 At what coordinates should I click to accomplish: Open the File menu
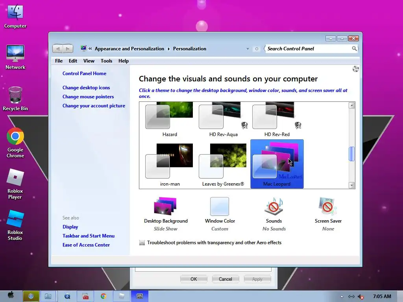[59, 61]
